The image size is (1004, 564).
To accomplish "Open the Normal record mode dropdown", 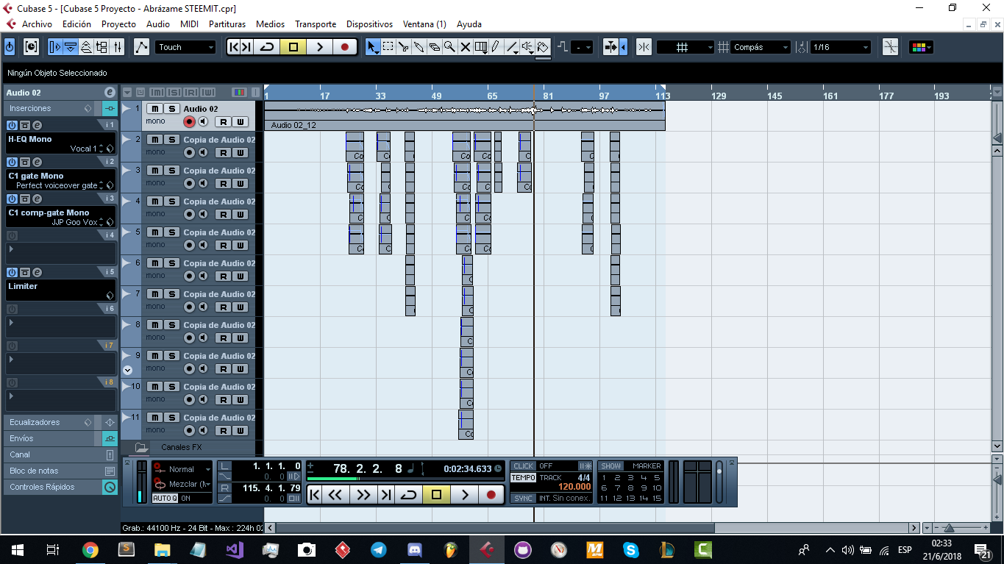I will click(182, 469).
